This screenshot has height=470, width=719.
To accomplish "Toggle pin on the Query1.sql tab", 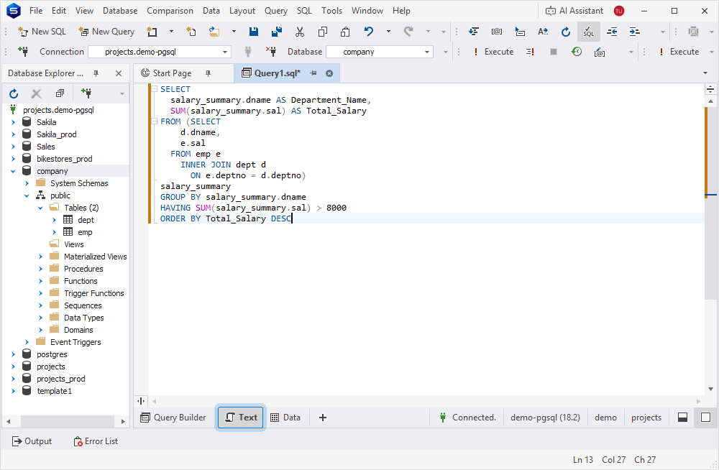I will [313, 73].
